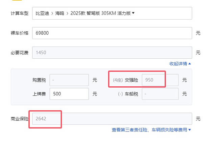Open the (-) 车船税 option selector
The height and width of the screenshot is (143, 213).
coord(120,94)
